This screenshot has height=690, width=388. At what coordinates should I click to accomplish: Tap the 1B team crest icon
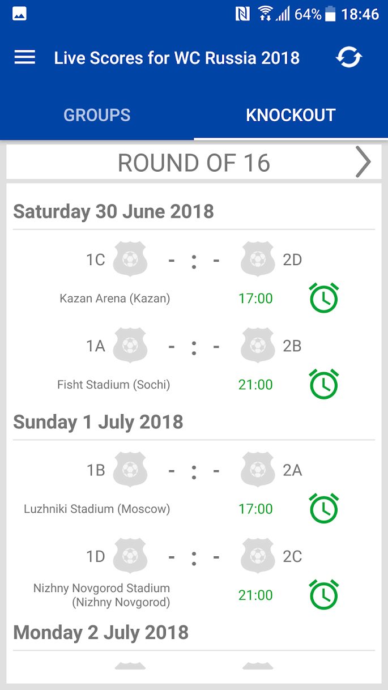click(130, 470)
